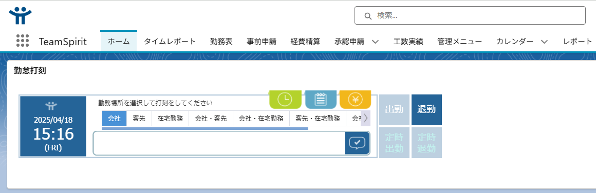Click the green clock icon tab
Image resolution: width=596 pixels, height=193 pixels.
285,100
